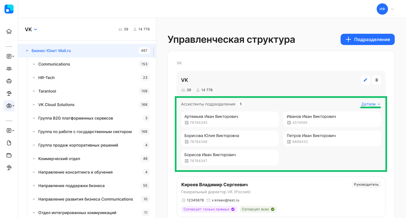The width and height of the screenshot is (406, 218).
Task: Open the upper document list sidebar icon
Action: [x=10, y=56]
